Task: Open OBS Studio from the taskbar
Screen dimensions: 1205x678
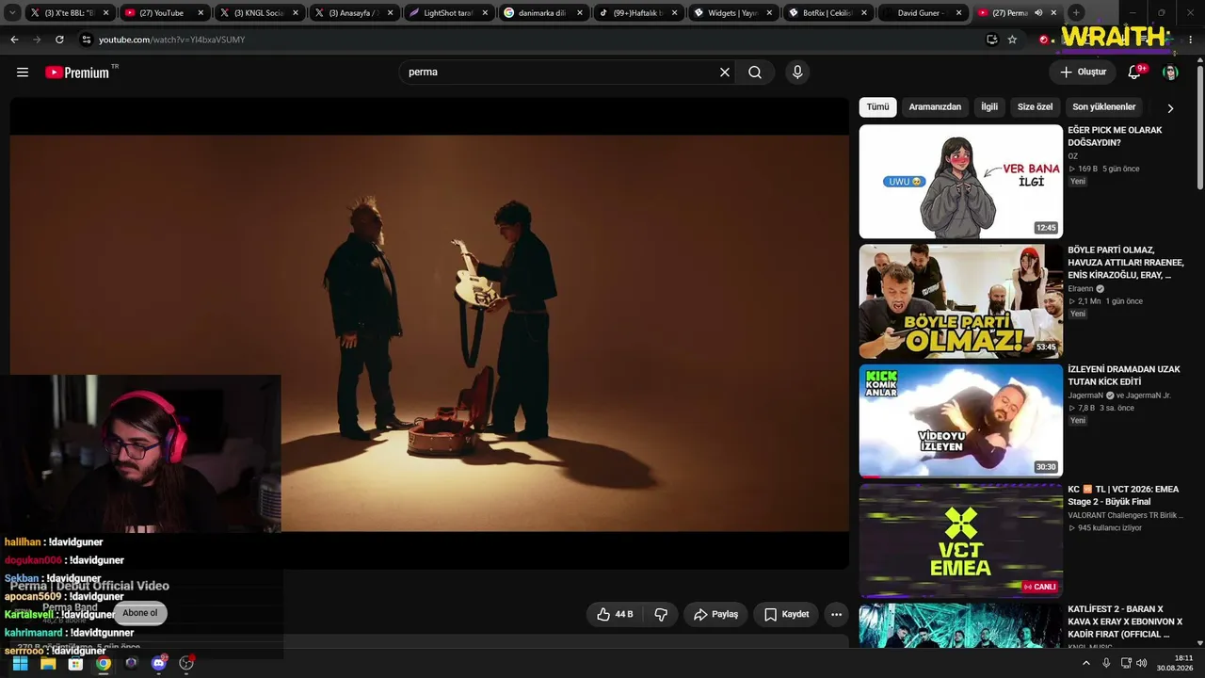Action: coord(186,663)
